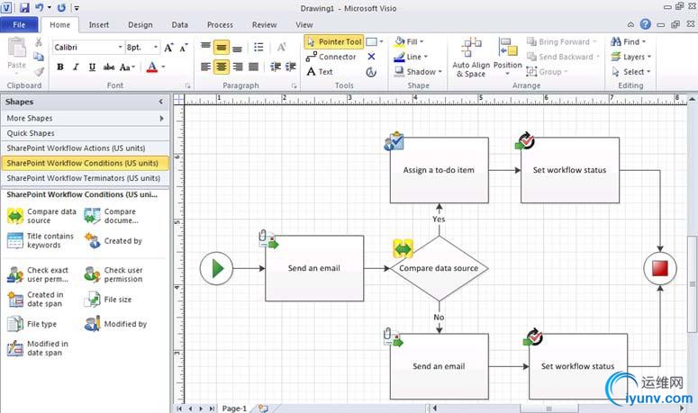Open the font size 8pt dropdown
Screen dimensions: 698x413
[x=155, y=47]
